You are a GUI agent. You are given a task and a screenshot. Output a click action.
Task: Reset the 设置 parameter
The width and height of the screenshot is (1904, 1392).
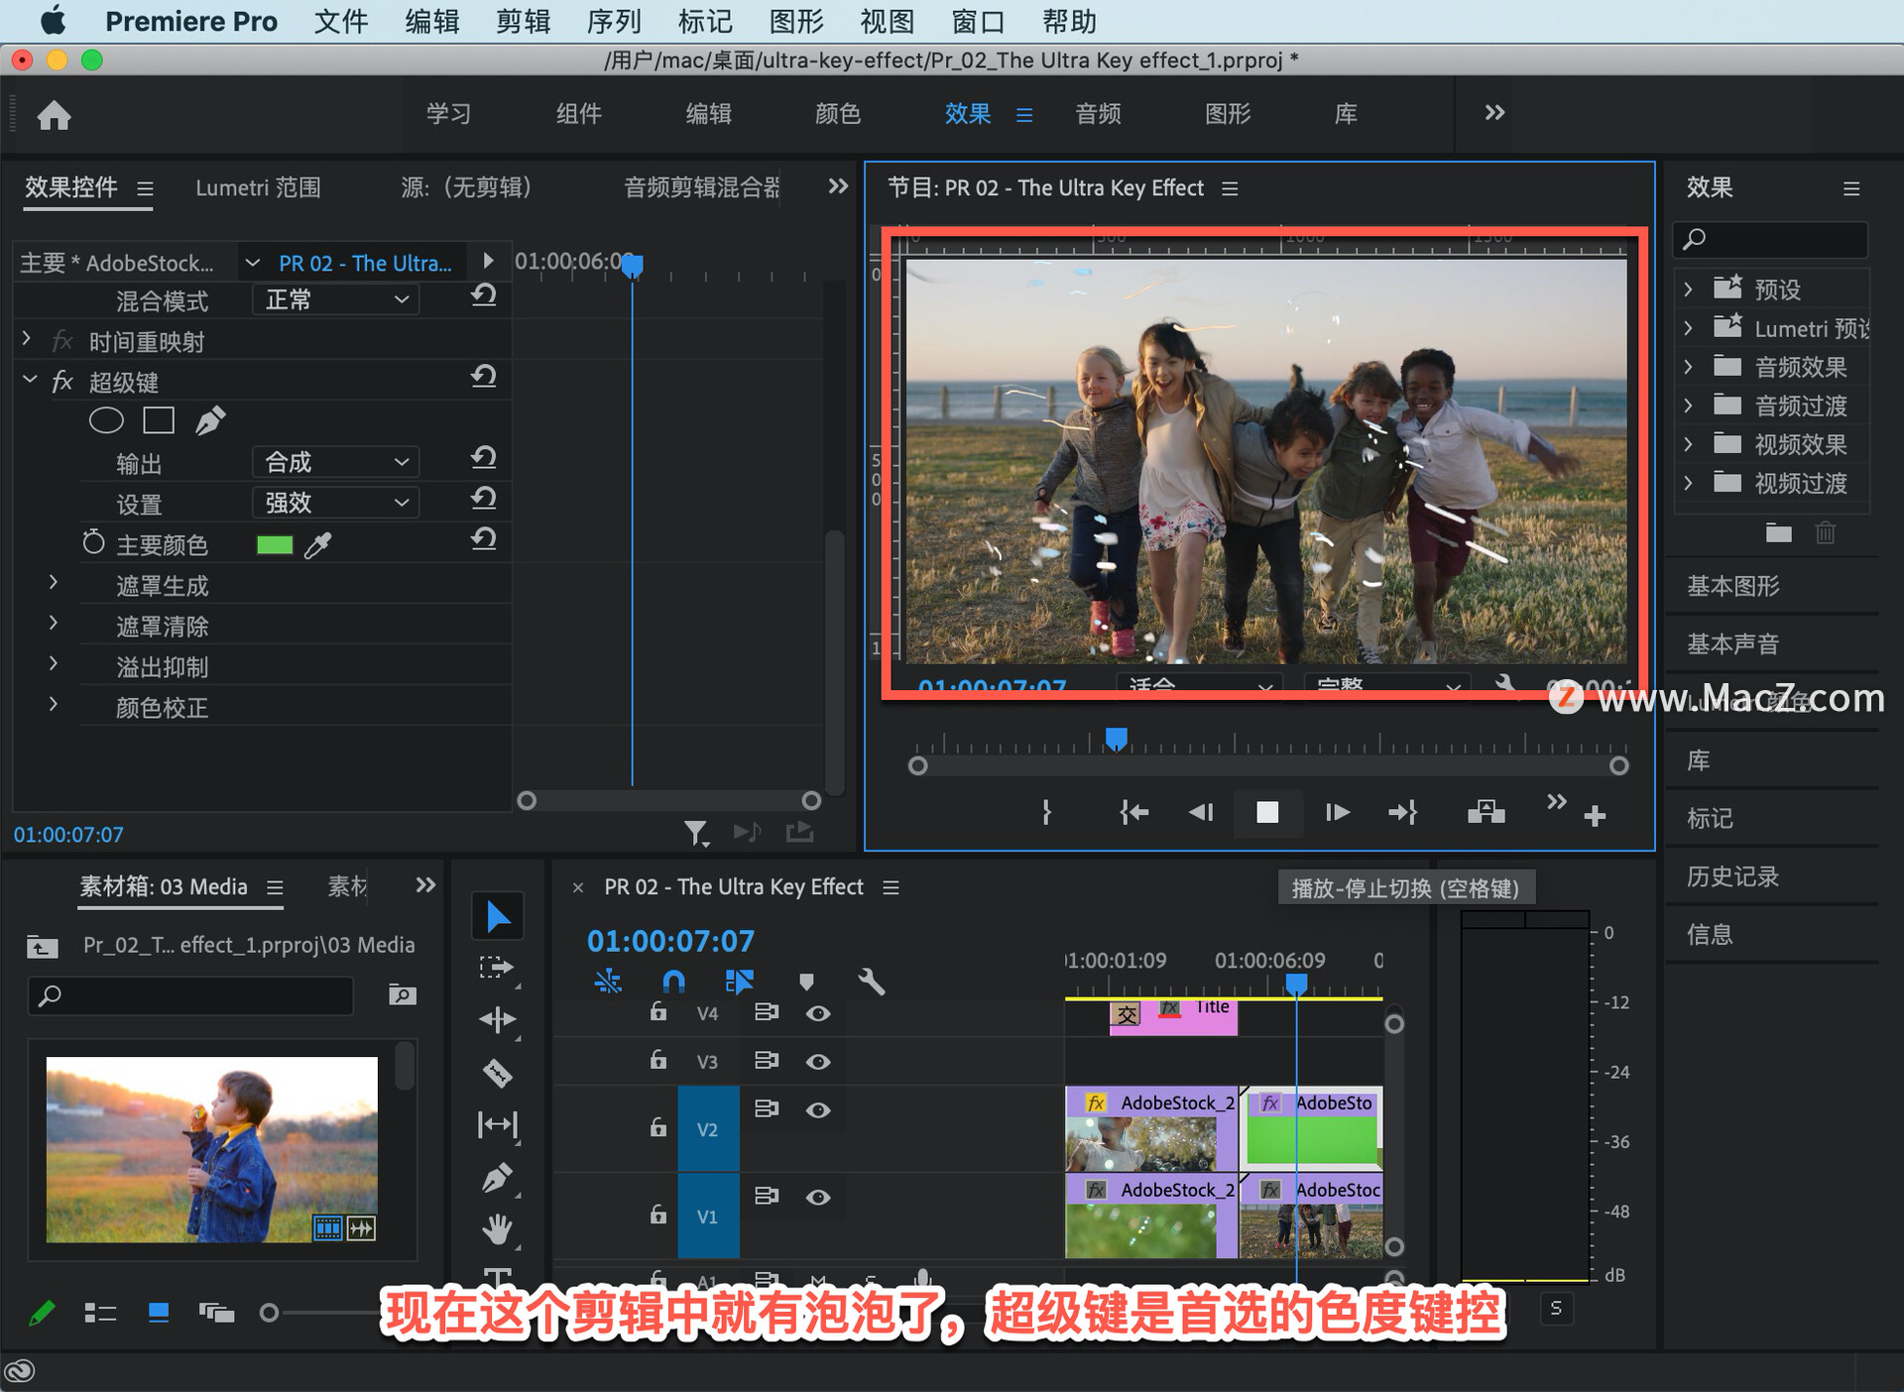coord(483,500)
